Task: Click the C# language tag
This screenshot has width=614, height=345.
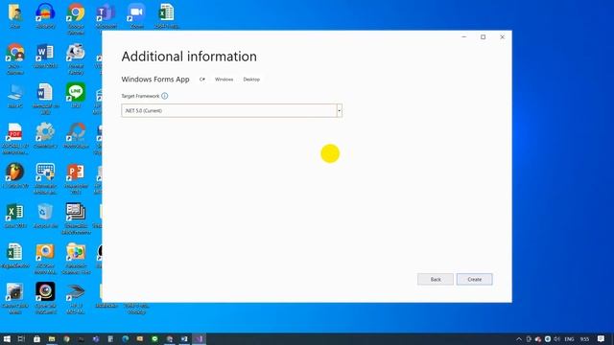Action: pos(202,80)
